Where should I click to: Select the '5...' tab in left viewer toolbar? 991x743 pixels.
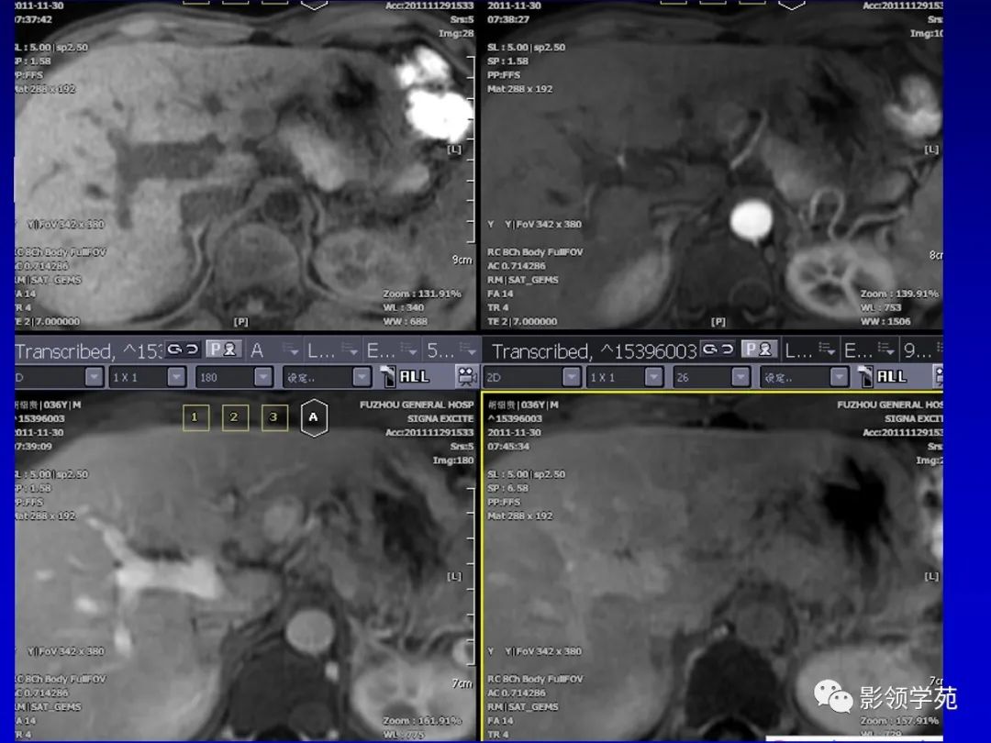440,350
